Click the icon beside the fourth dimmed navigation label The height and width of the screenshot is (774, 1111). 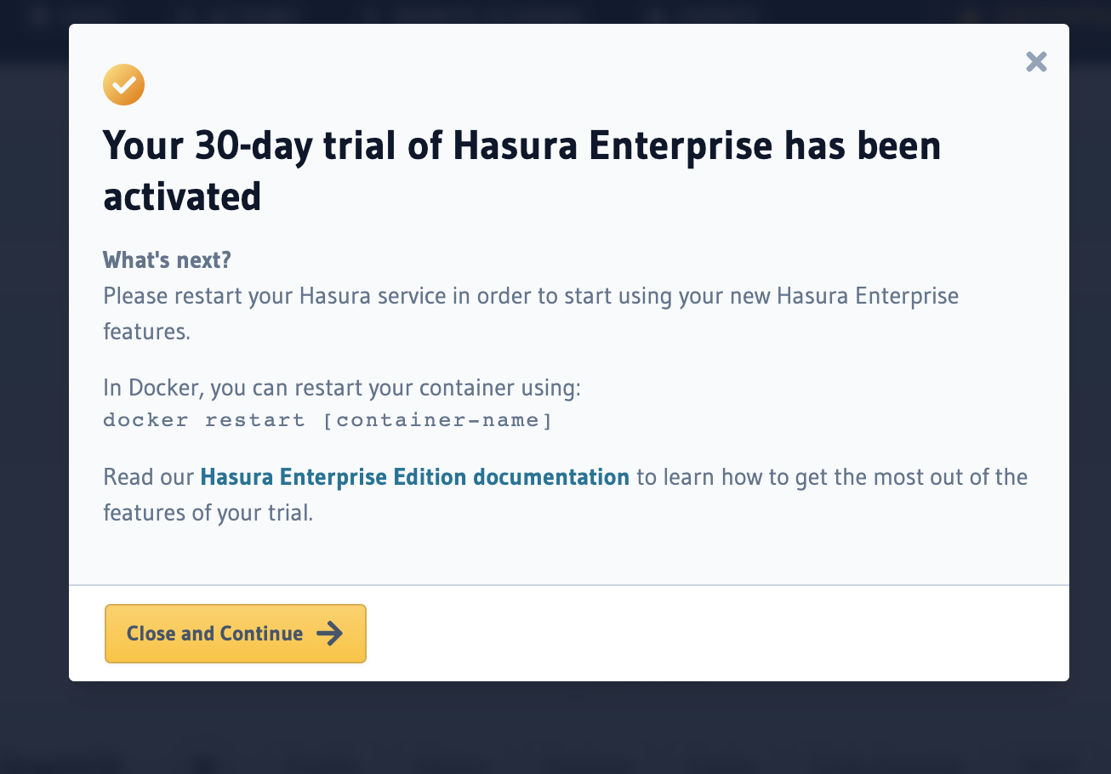pos(655,14)
